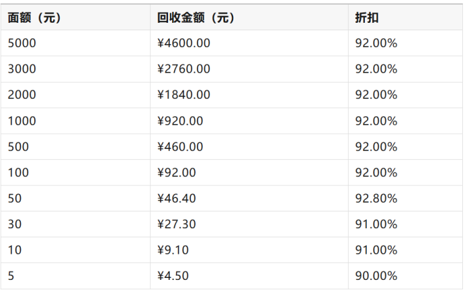Select the 折扣 column header

[x=366, y=18]
